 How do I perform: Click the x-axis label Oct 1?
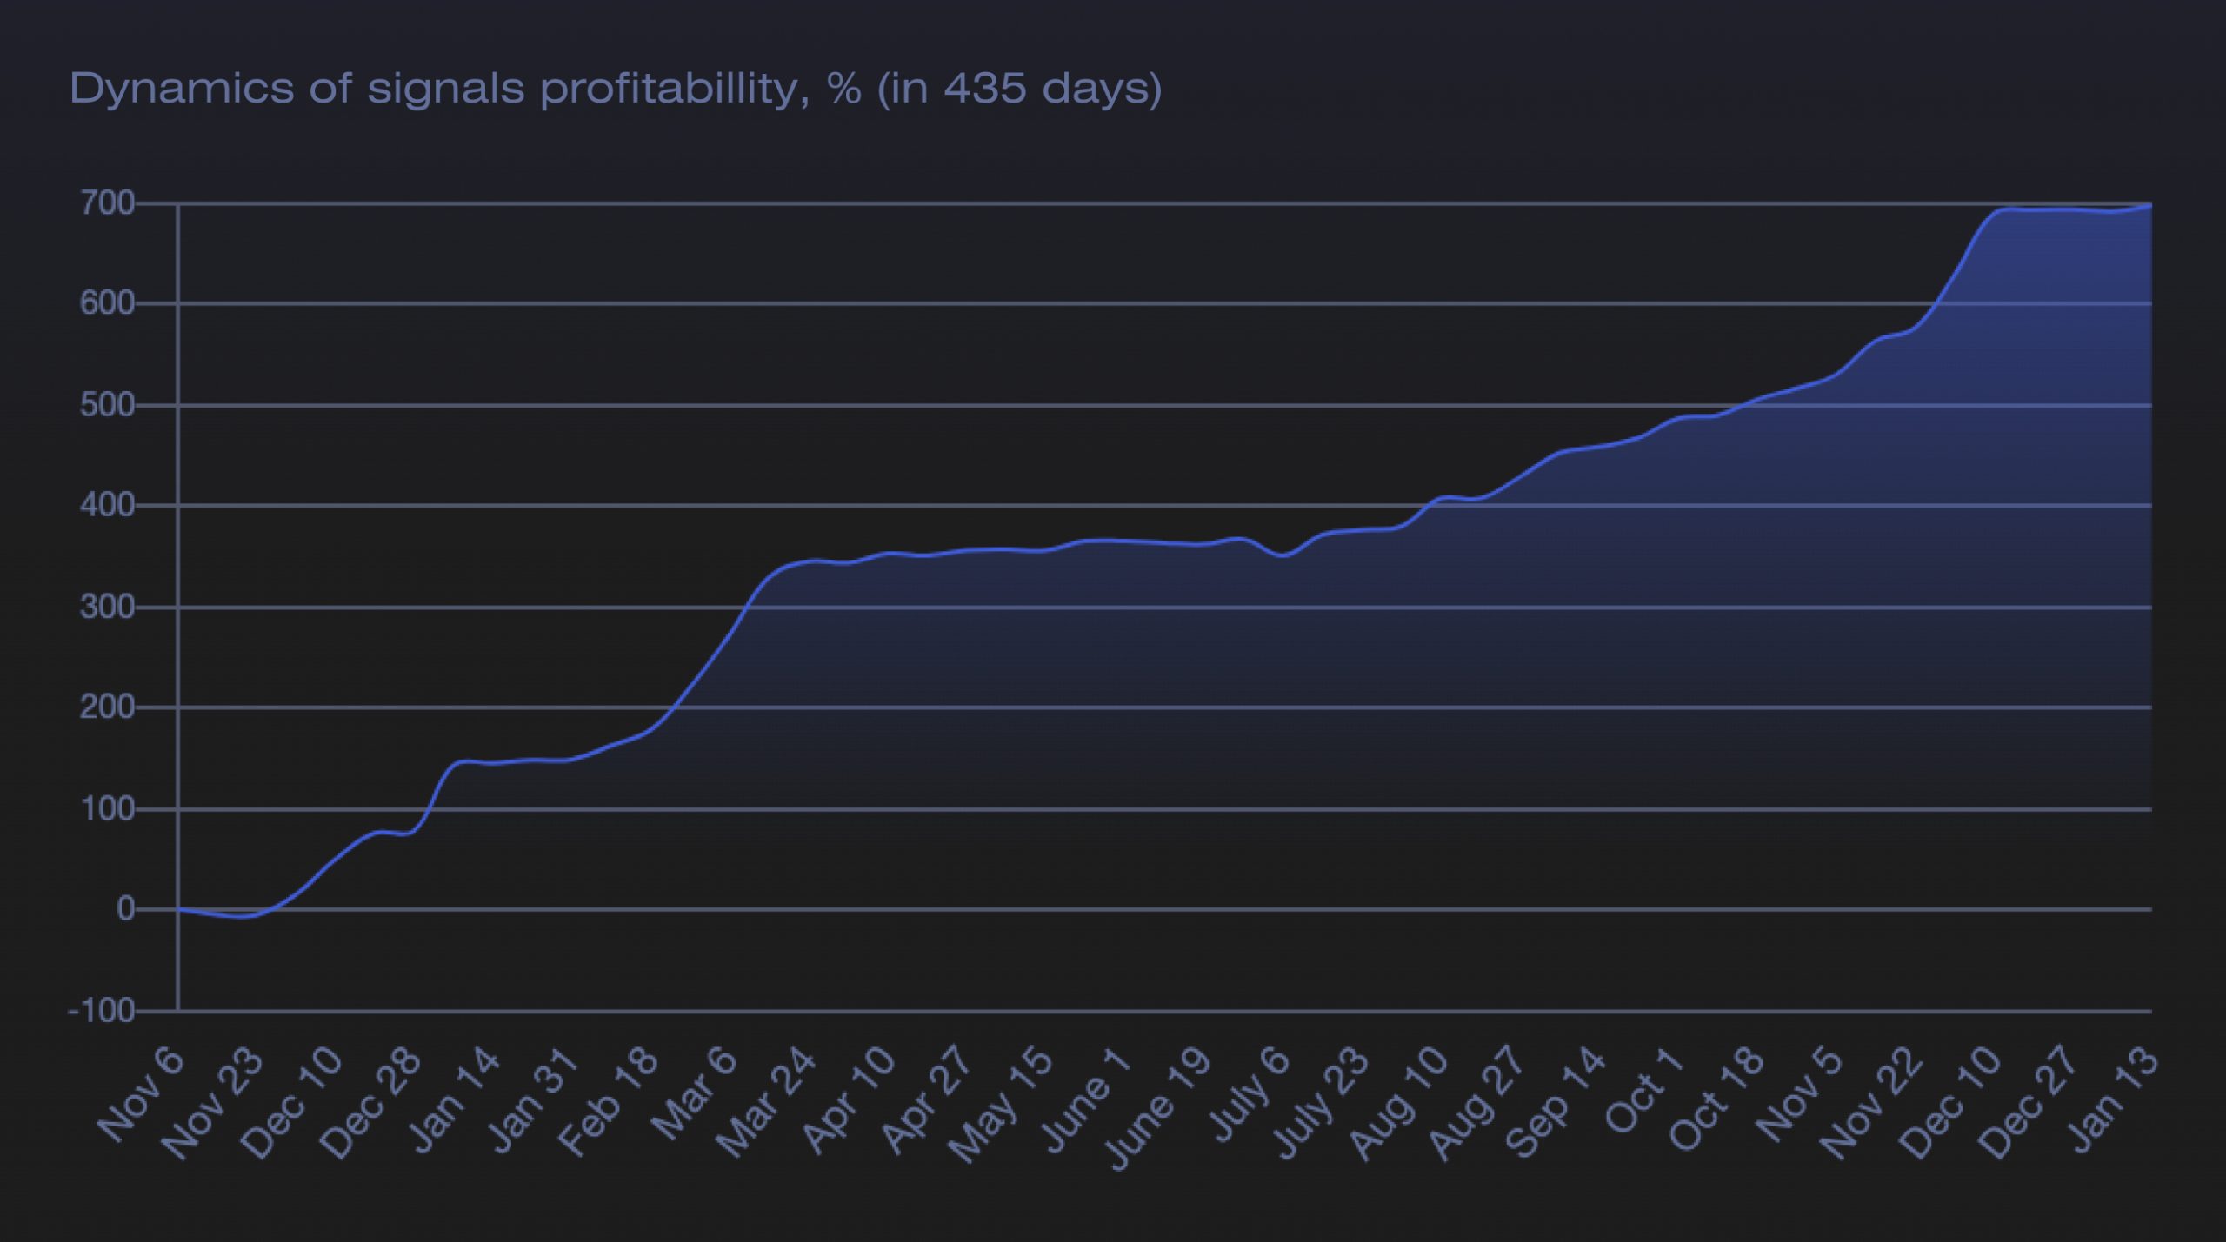pos(1645,1091)
